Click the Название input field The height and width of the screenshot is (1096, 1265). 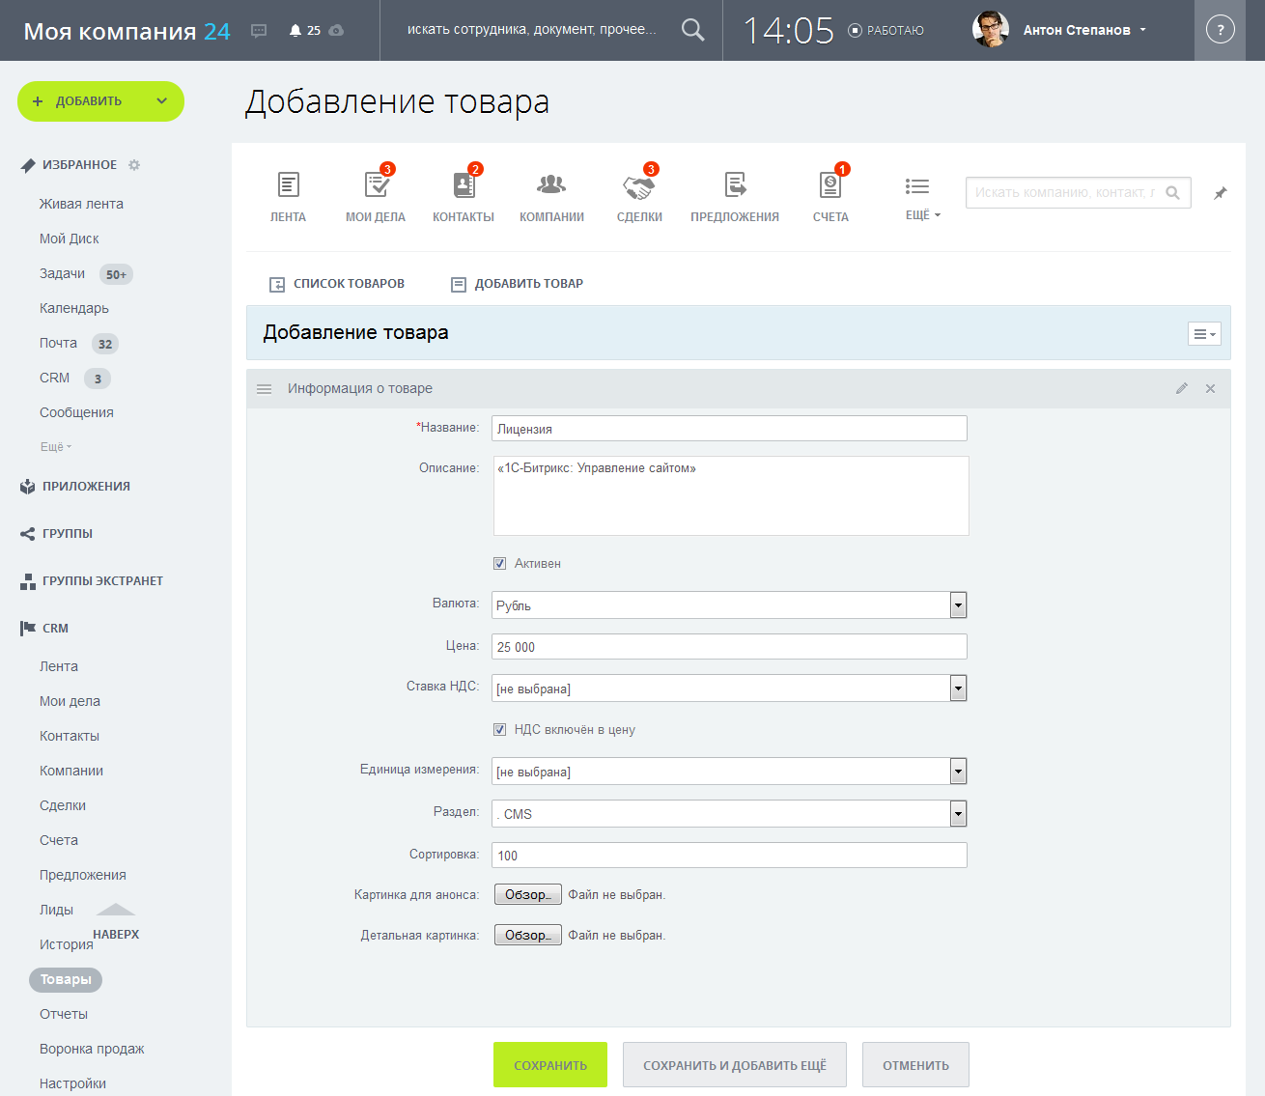pyautogui.click(x=729, y=429)
